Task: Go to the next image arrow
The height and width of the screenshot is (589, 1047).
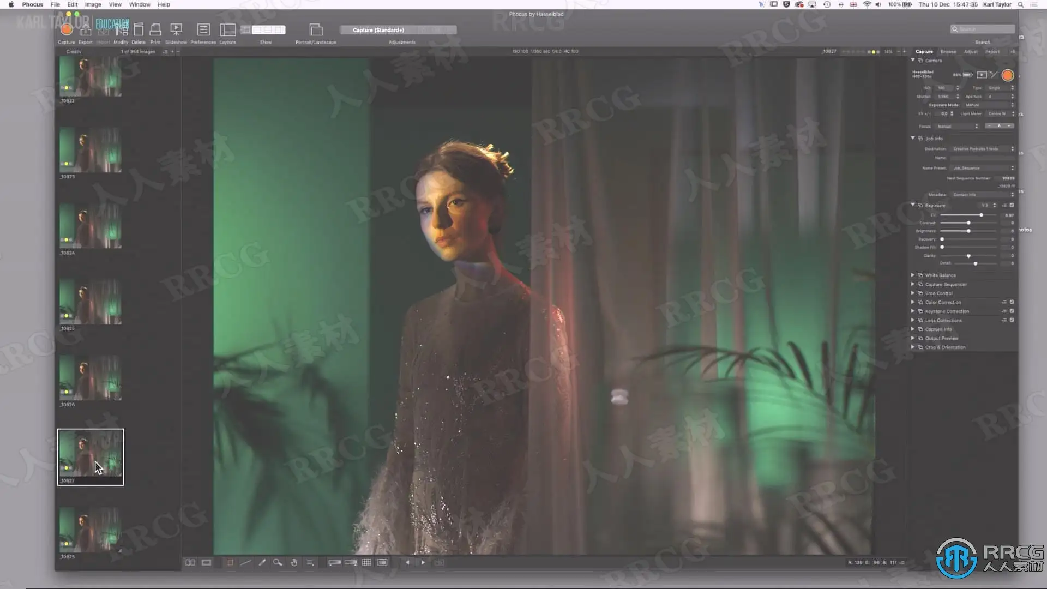Action: [x=423, y=562]
